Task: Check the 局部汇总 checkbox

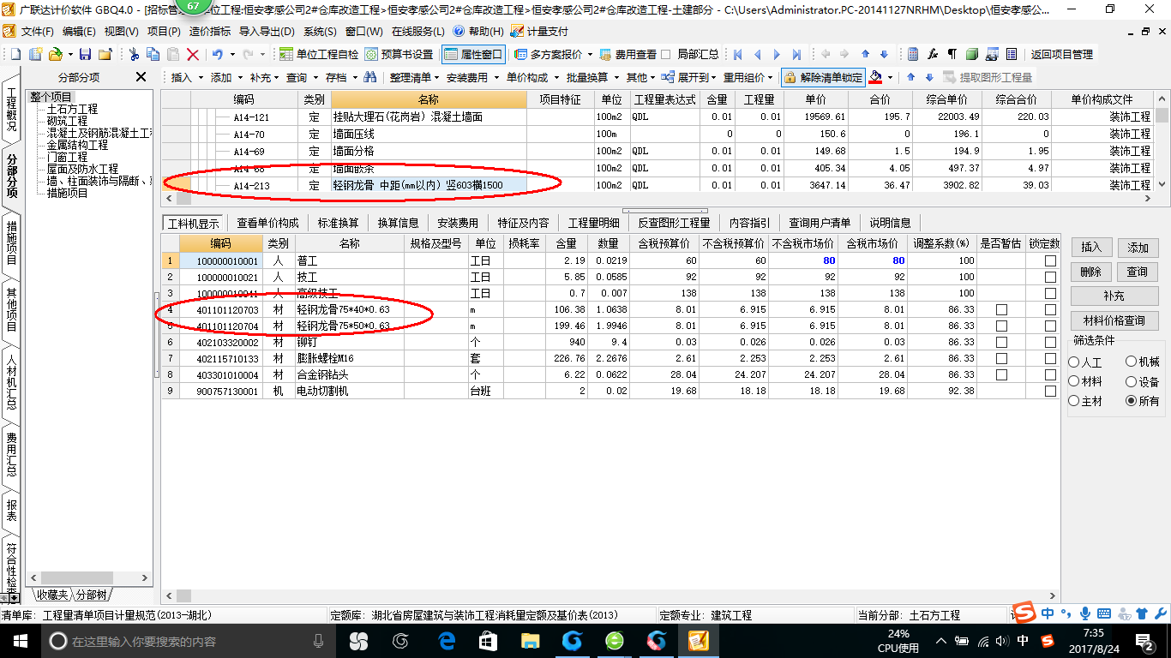Action: point(666,54)
